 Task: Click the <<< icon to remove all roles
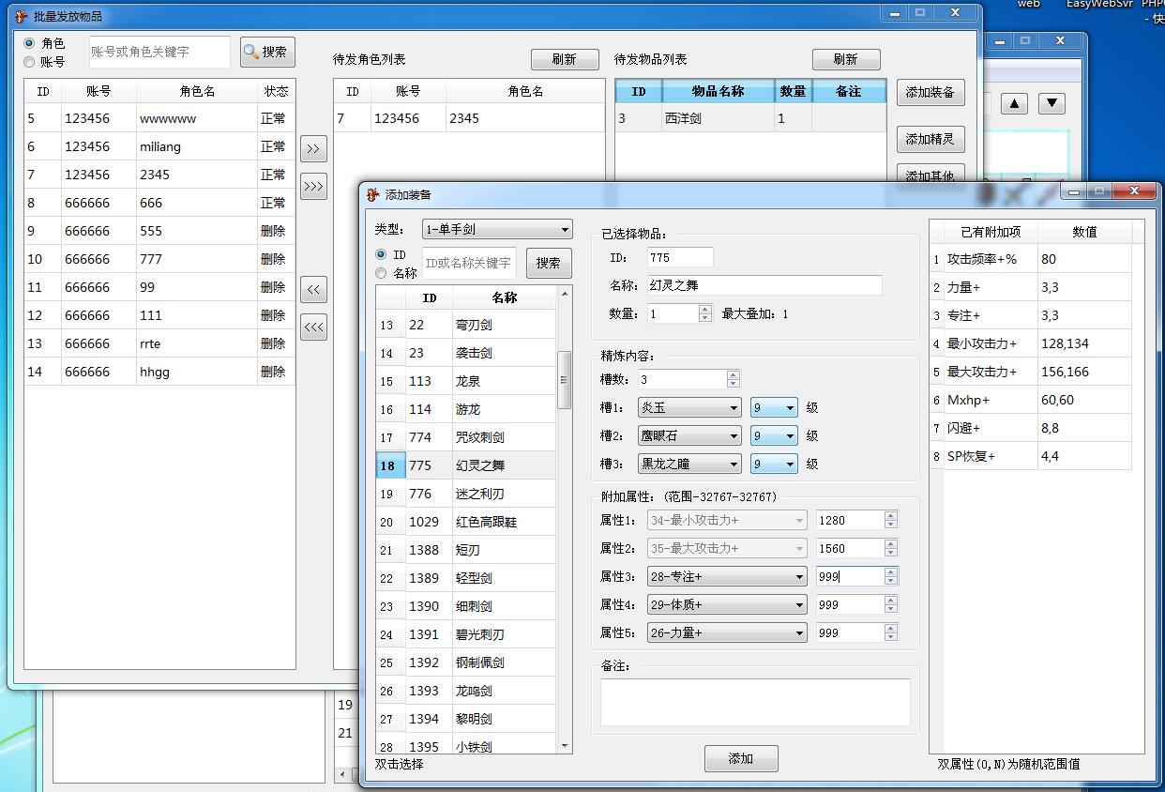(x=313, y=327)
